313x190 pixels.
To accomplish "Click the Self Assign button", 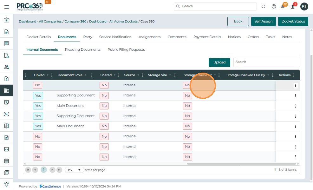I will click(x=263, y=21).
